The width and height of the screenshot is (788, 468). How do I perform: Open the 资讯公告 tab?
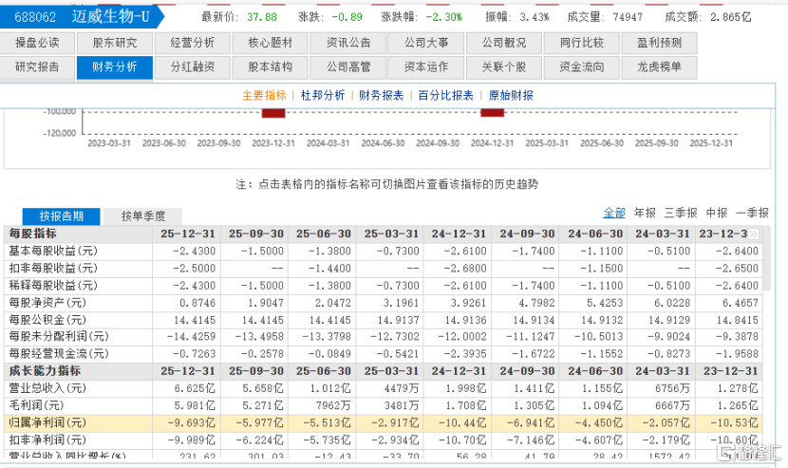point(348,43)
